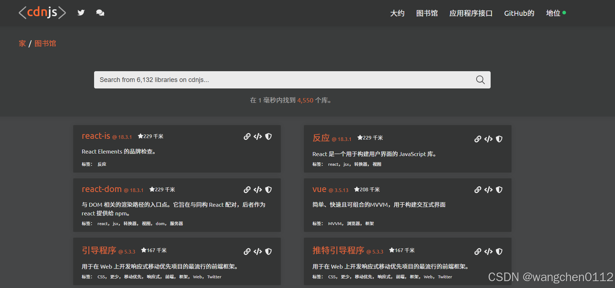615x288 pixels.
Task: Go to 图书馆 breadcrumb link
Action: (45, 44)
